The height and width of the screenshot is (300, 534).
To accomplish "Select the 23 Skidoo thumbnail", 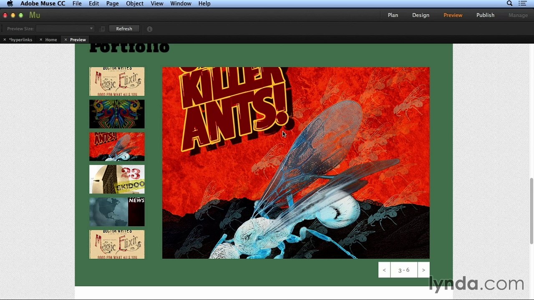I will pyautogui.click(x=117, y=179).
